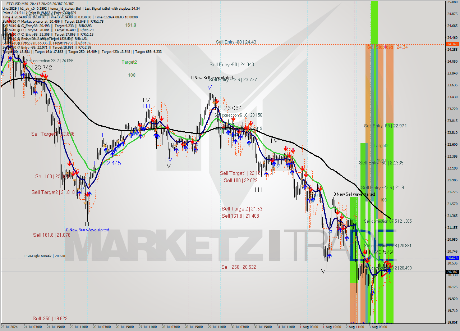Image resolution: width=460 pixels, height=331 pixels.
Task: Click the 3 Aug 03:00 time axis label
Action: [x=378, y=327]
